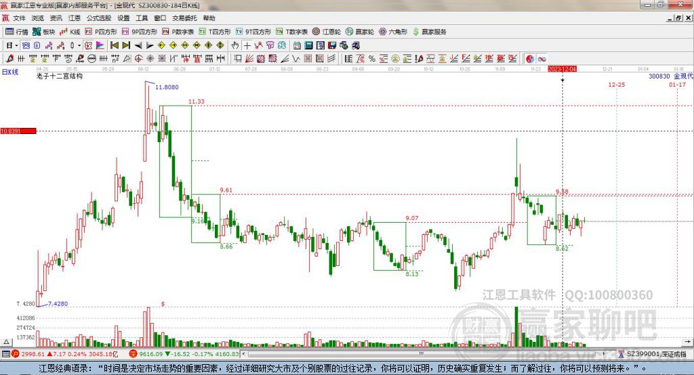Step forward with black right arrow
The width and height of the screenshot is (694, 375).
point(150,45)
